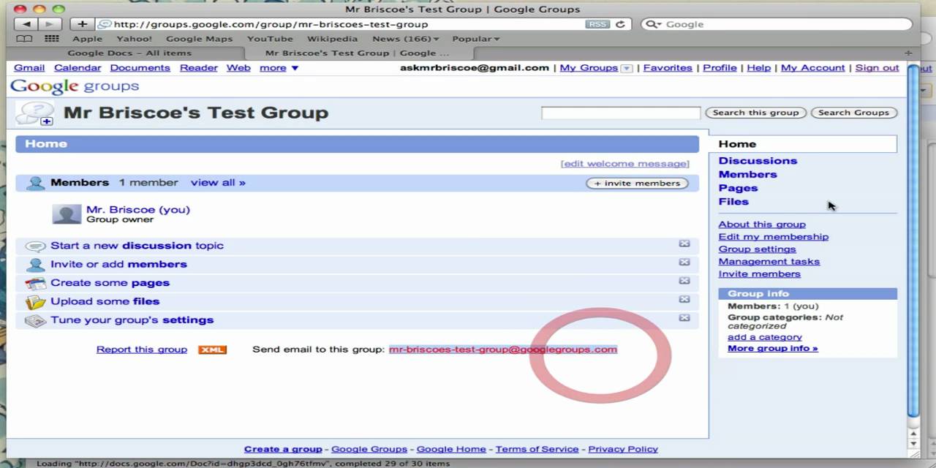Image resolution: width=936 pixels, height=468 pixels.
Task: Open Top Sites grid icon
Action: pyautogui.click(x=52, y=39)
